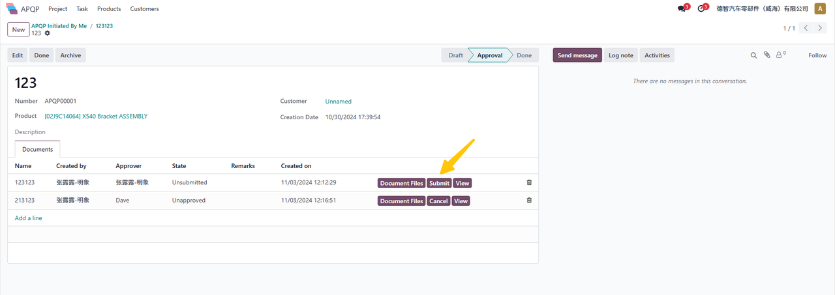This screenshot has height=295, width=835.
Task: Submit the 123123 document
Action: [439, 183]
